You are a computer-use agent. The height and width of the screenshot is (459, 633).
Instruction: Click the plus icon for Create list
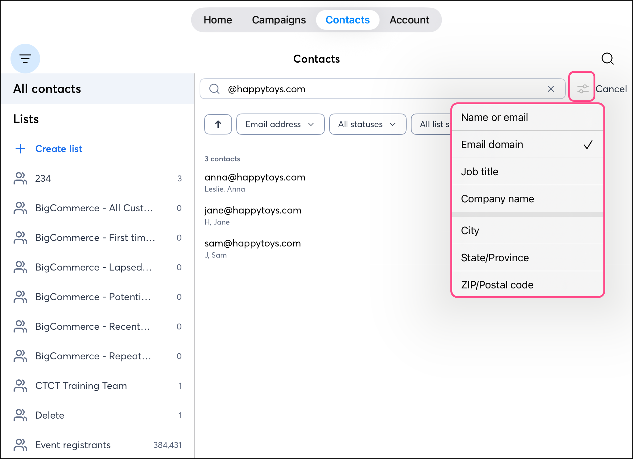pos(20,149)
